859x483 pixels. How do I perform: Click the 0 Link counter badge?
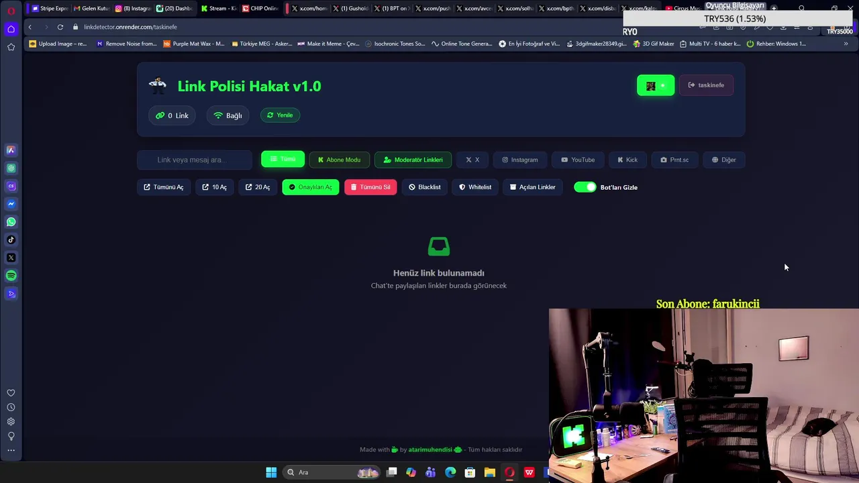[x=172, y=115]
